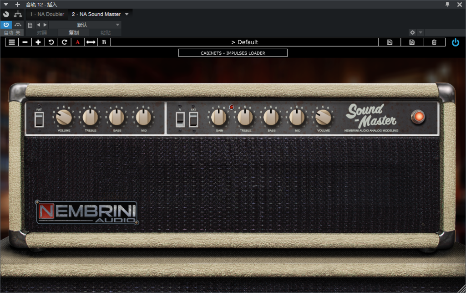Open the host gear settings icon
This screenshot has width=466, height=293.
tap(412, 32)
